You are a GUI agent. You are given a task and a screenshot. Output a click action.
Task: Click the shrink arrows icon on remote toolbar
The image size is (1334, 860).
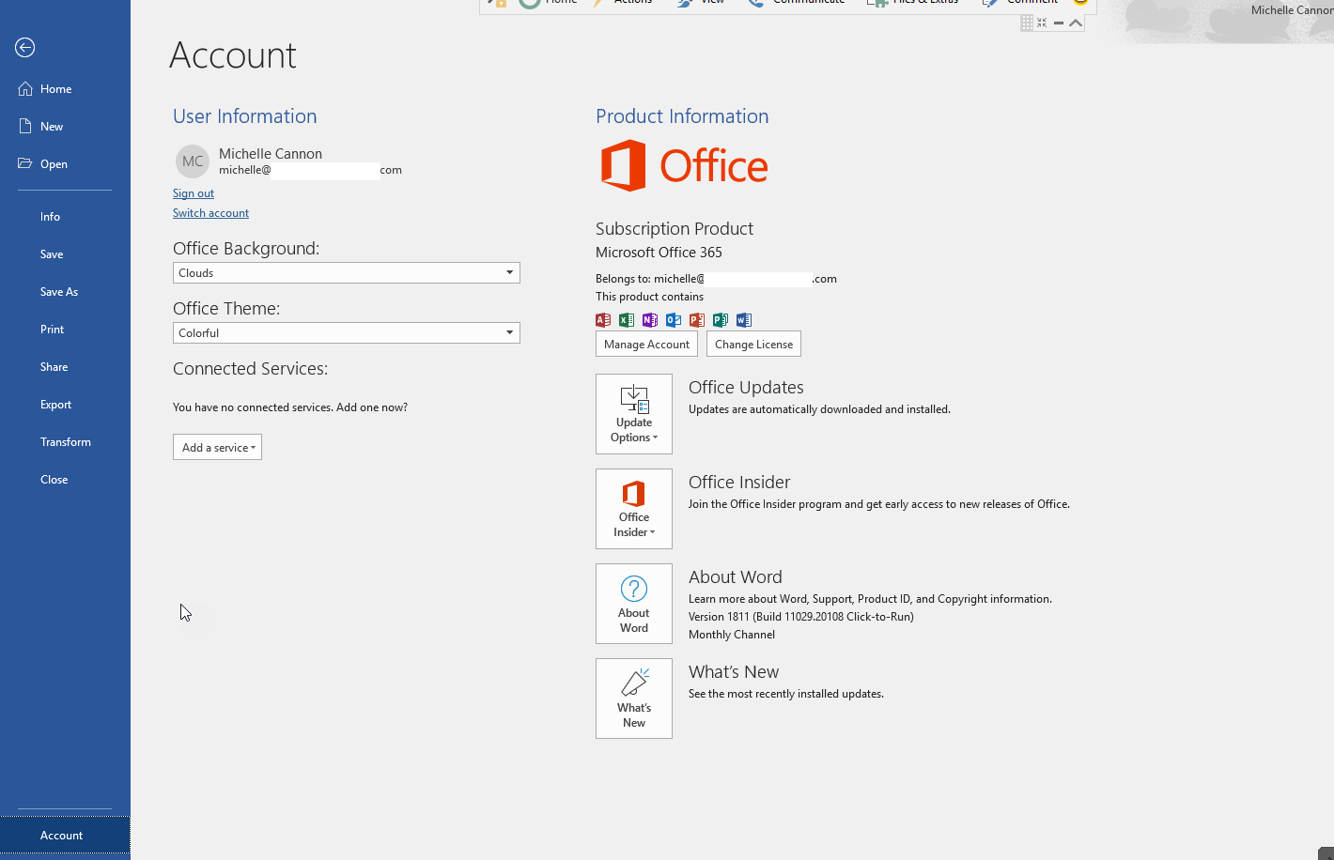click(x=1042, y=23)
